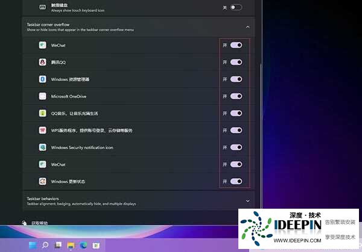
Task: Open Microsoft Store from the taskbar
Action: [x=96, y=245]
